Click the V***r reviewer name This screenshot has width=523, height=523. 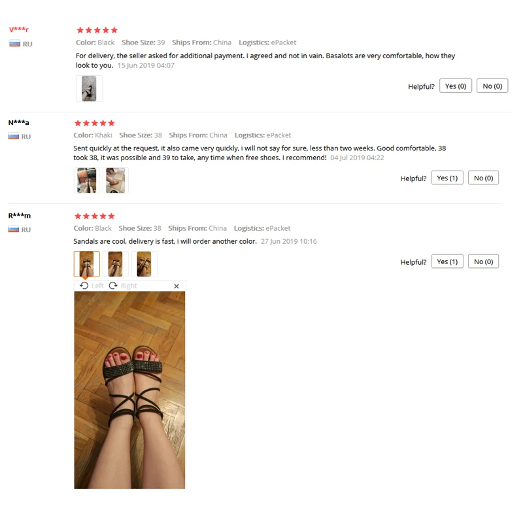[x=19, y=29]
